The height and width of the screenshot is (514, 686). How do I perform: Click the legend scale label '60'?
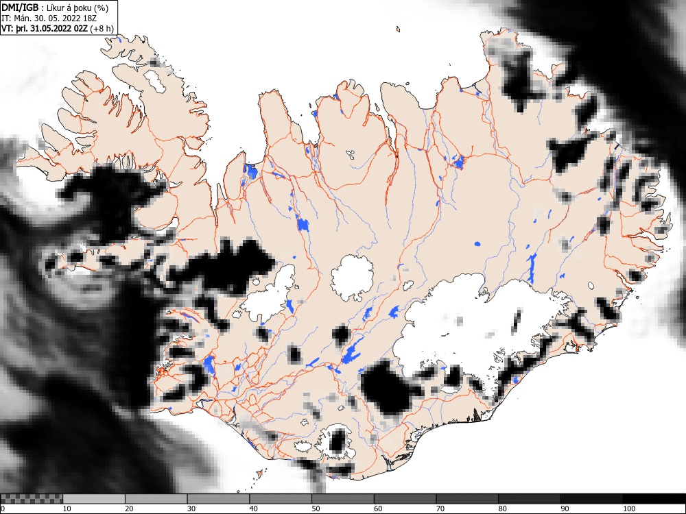(378, 509)
